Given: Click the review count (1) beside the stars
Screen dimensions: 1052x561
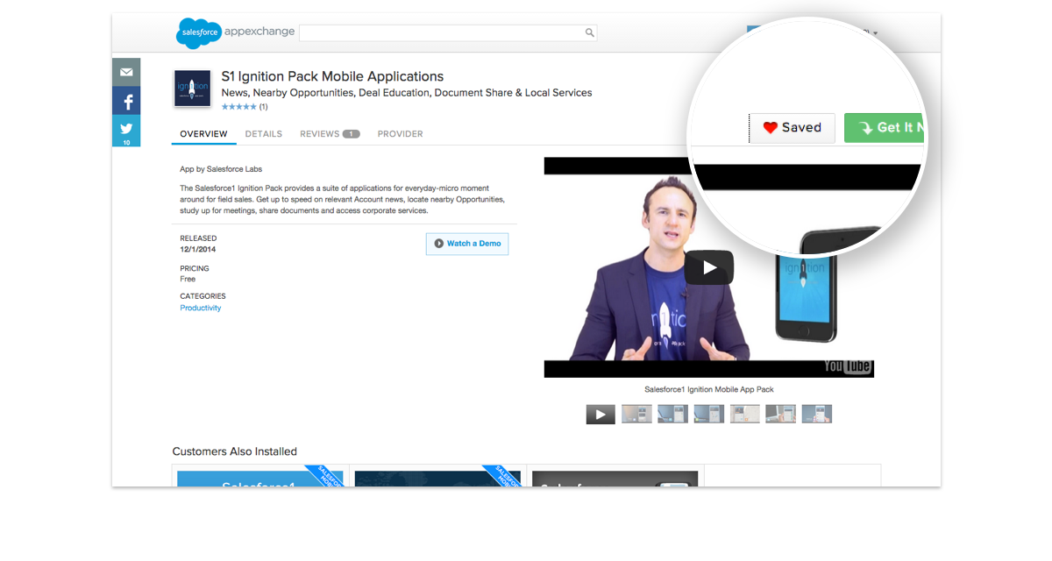Looking at the screenshot, I should (x=263, y=107).
